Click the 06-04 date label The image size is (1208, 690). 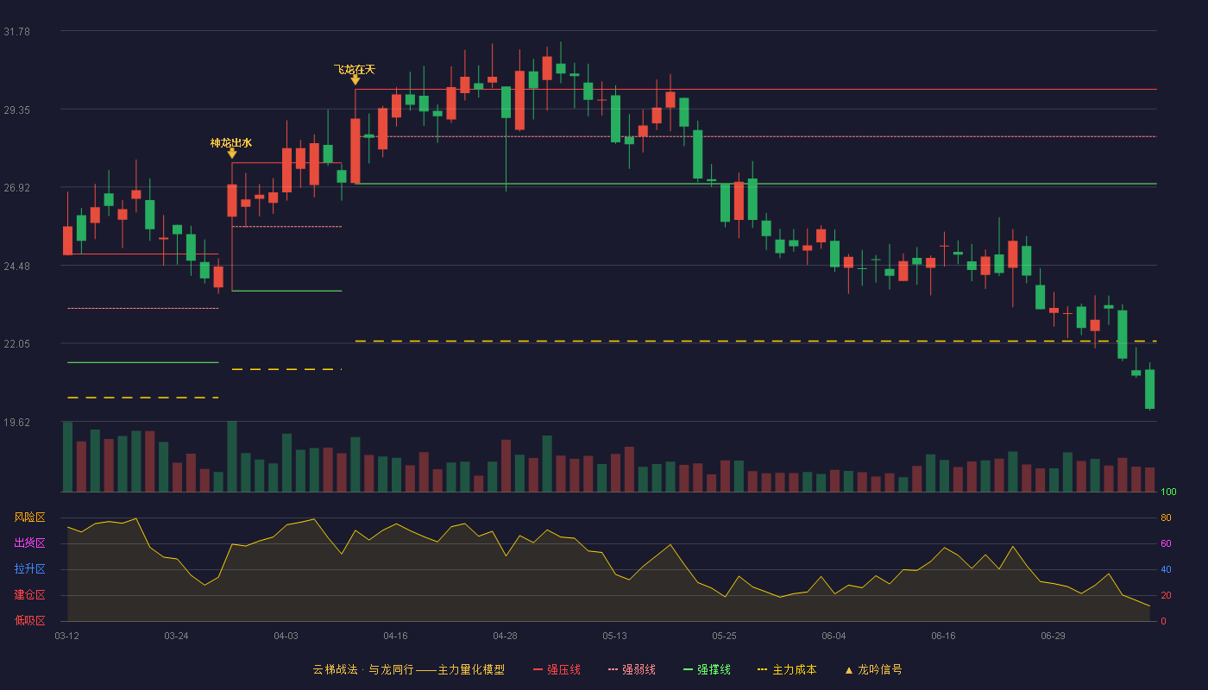tap(834, 636)
